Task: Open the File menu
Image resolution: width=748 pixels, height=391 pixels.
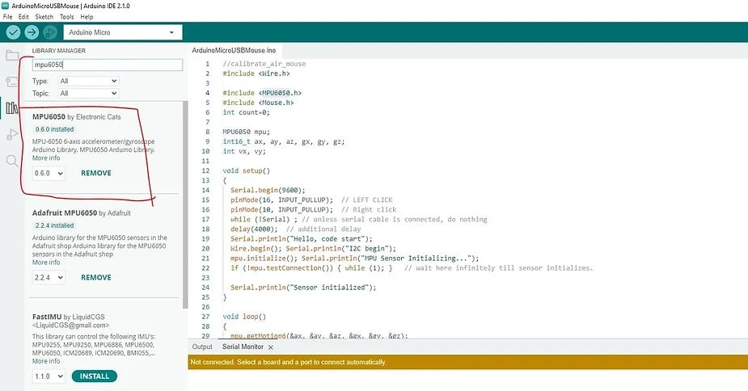Action: tap(7, 17)
